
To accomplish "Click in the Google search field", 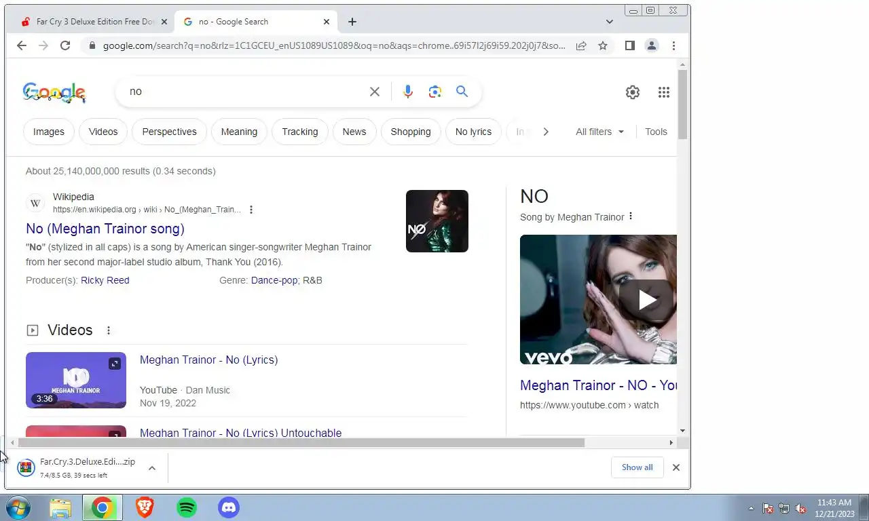I will point(244,92).
